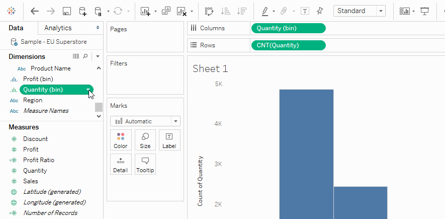Select the Data pane tab
Screen dimensions: 445x219
(x=16, y=28)
